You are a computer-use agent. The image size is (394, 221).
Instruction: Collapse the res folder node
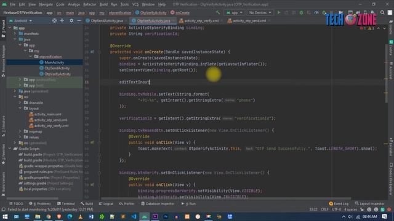click(15, 97)
